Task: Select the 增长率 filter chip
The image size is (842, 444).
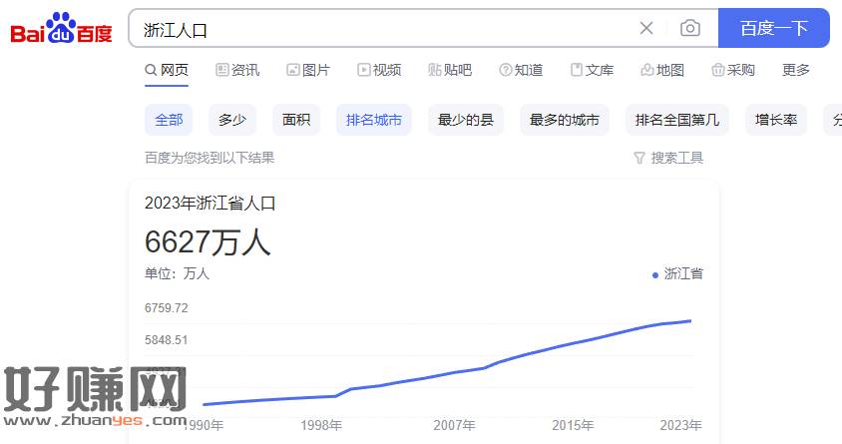Action: 776,120
